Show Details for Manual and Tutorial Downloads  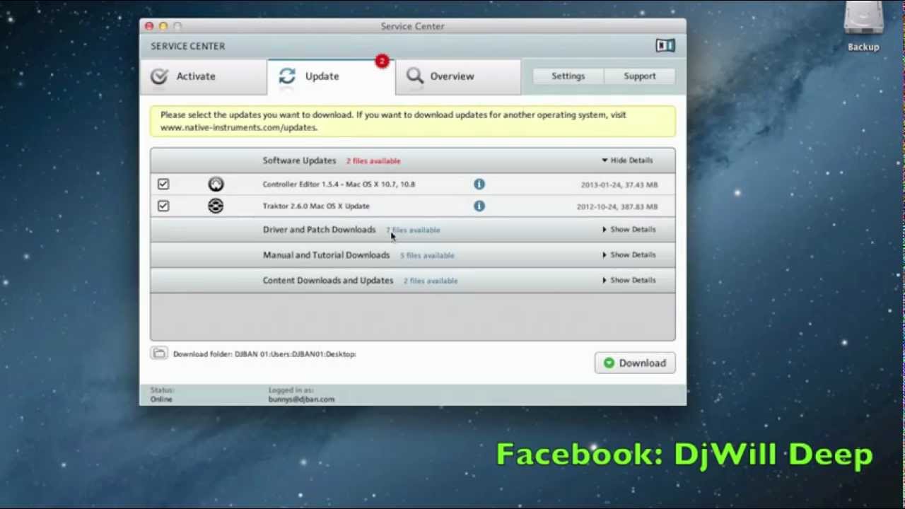pyautogui.click(x=629, y=255)
